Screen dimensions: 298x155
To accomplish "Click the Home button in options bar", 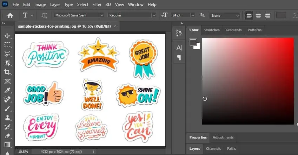I will click(10, 15).
